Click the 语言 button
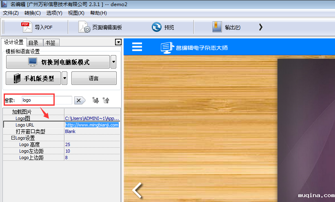 coord(94,78)
